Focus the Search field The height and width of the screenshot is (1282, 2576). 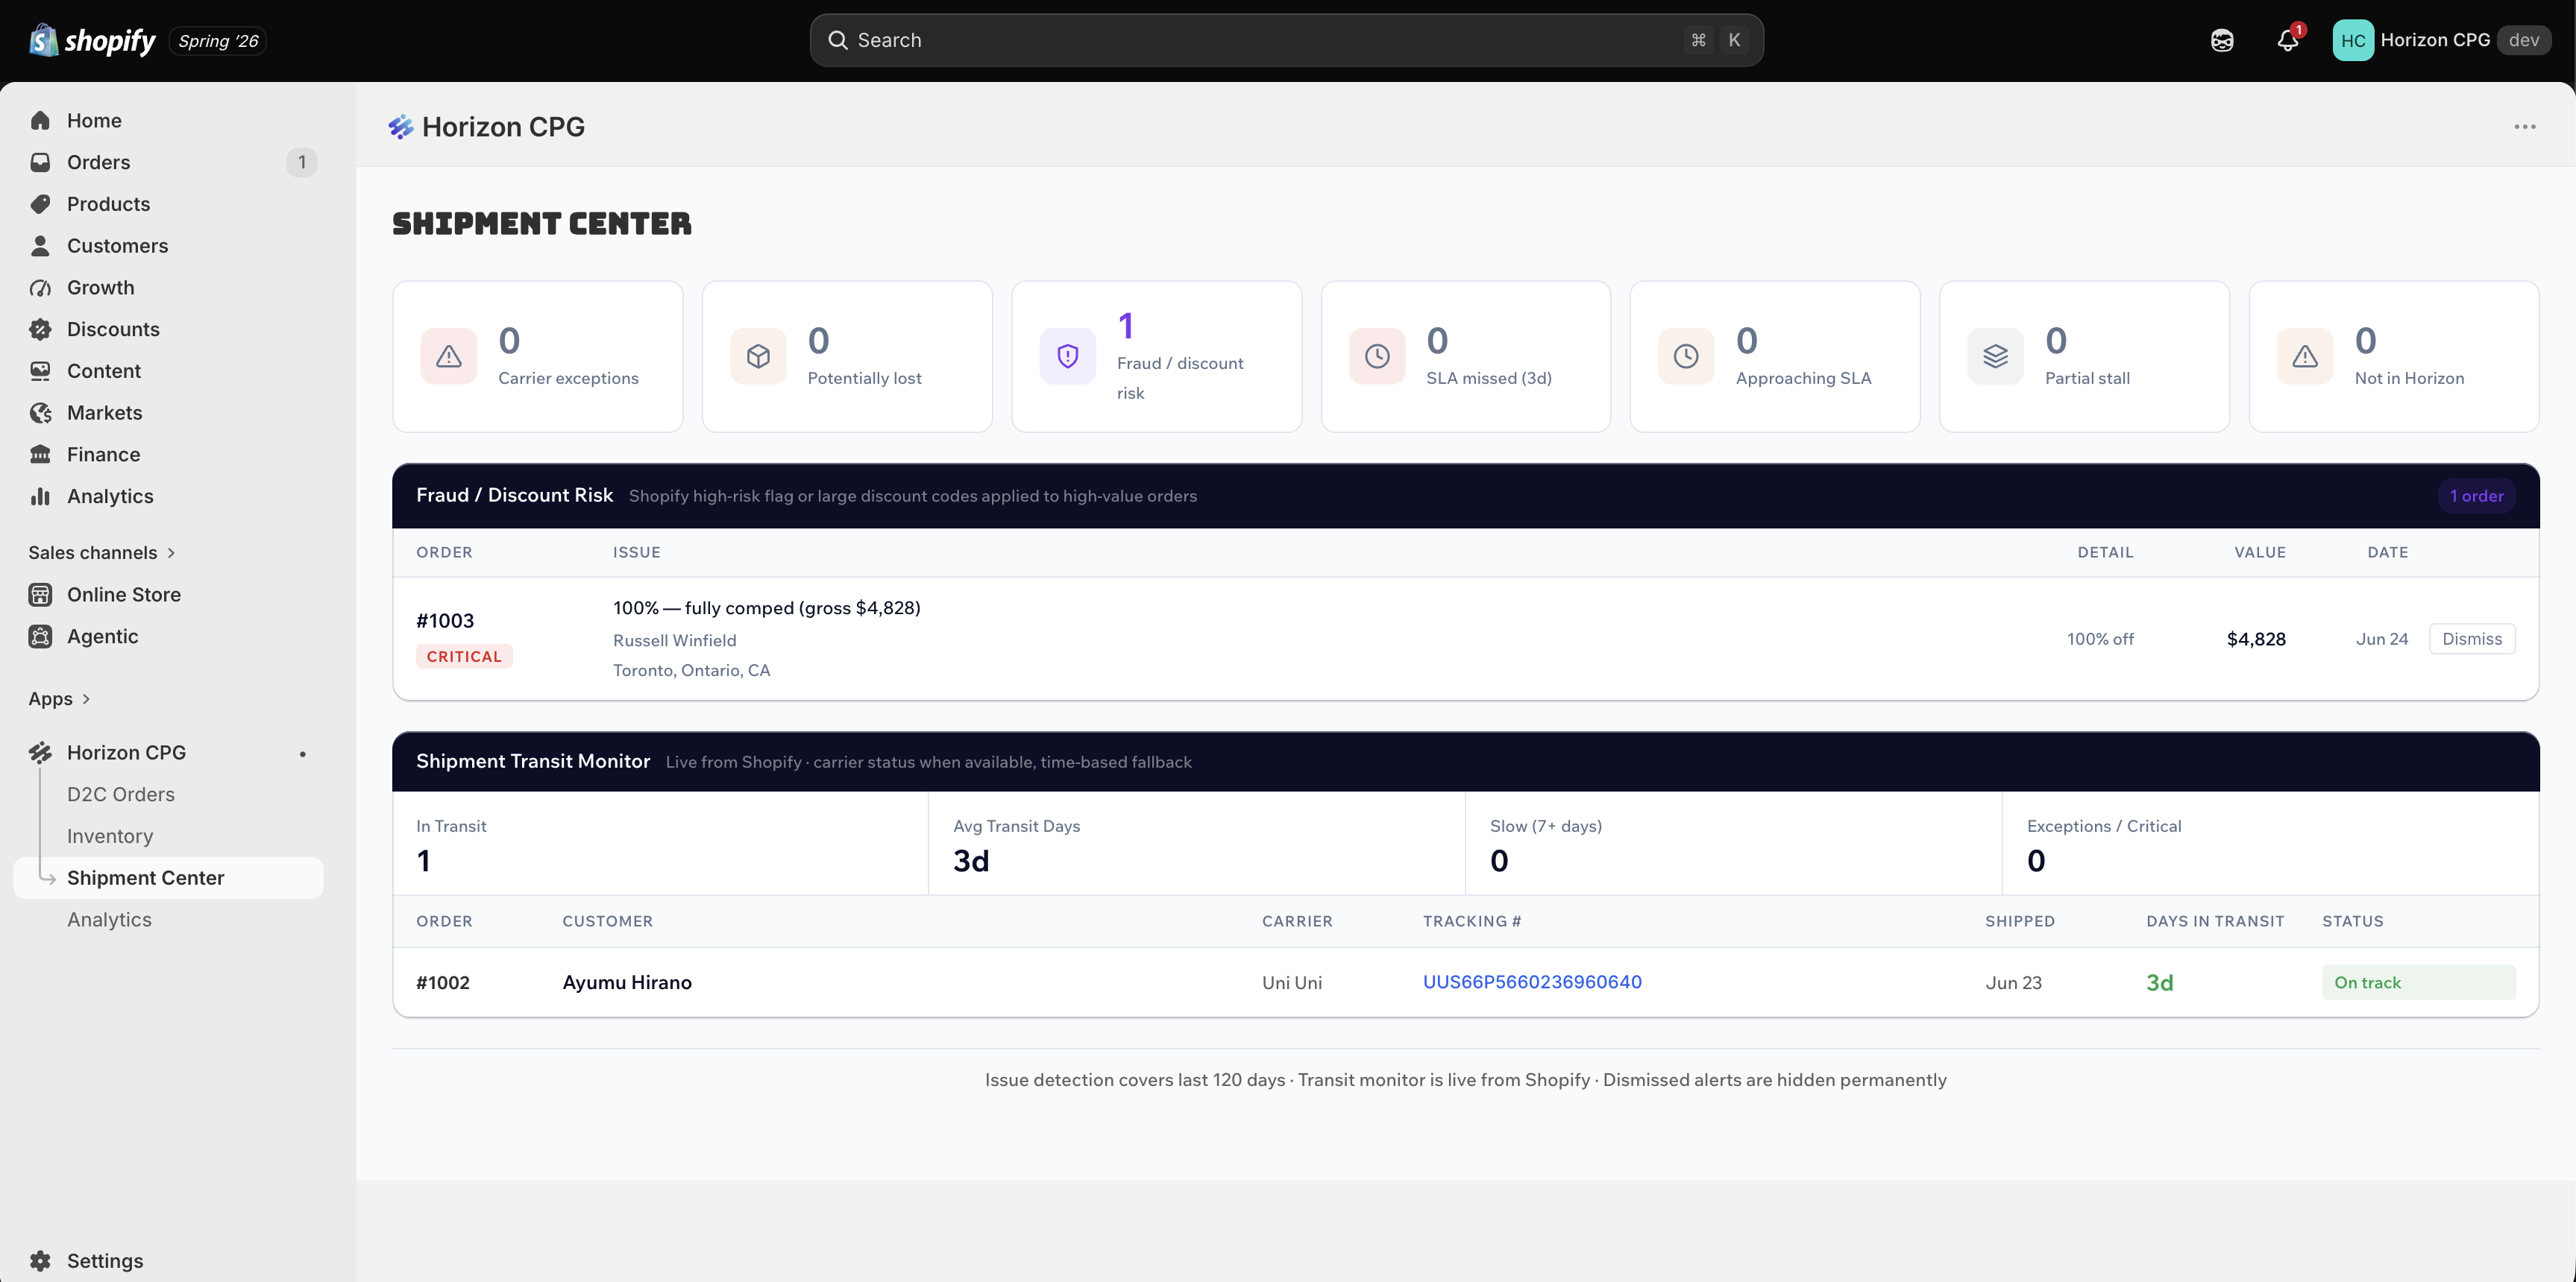pyautogui.click(x=1286, y=40)
